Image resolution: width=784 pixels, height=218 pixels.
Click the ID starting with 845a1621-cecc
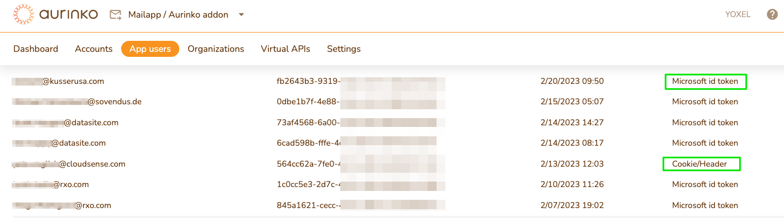click(x=361, y=205)
